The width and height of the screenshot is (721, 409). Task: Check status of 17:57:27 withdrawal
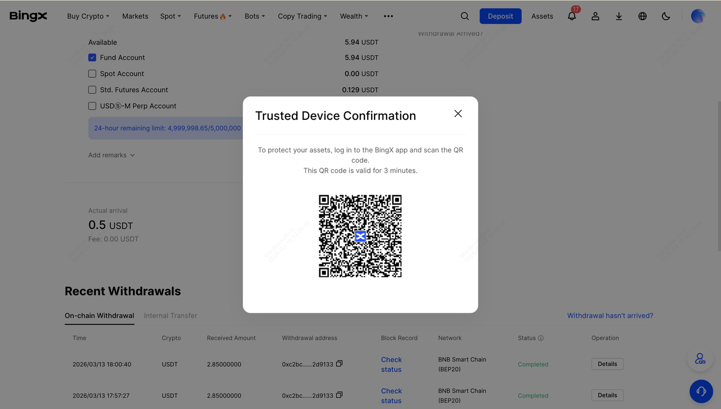(x=391, y=396)
